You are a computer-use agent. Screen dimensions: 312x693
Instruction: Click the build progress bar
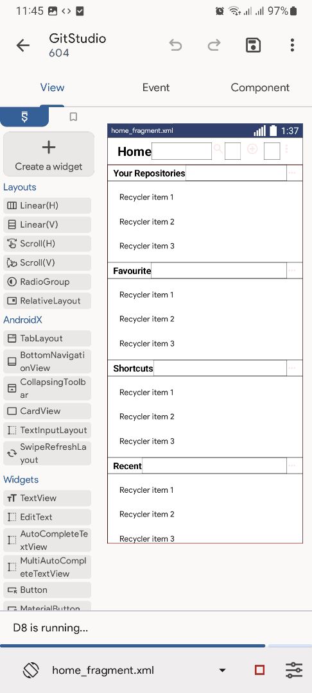[x=156, y=646]
